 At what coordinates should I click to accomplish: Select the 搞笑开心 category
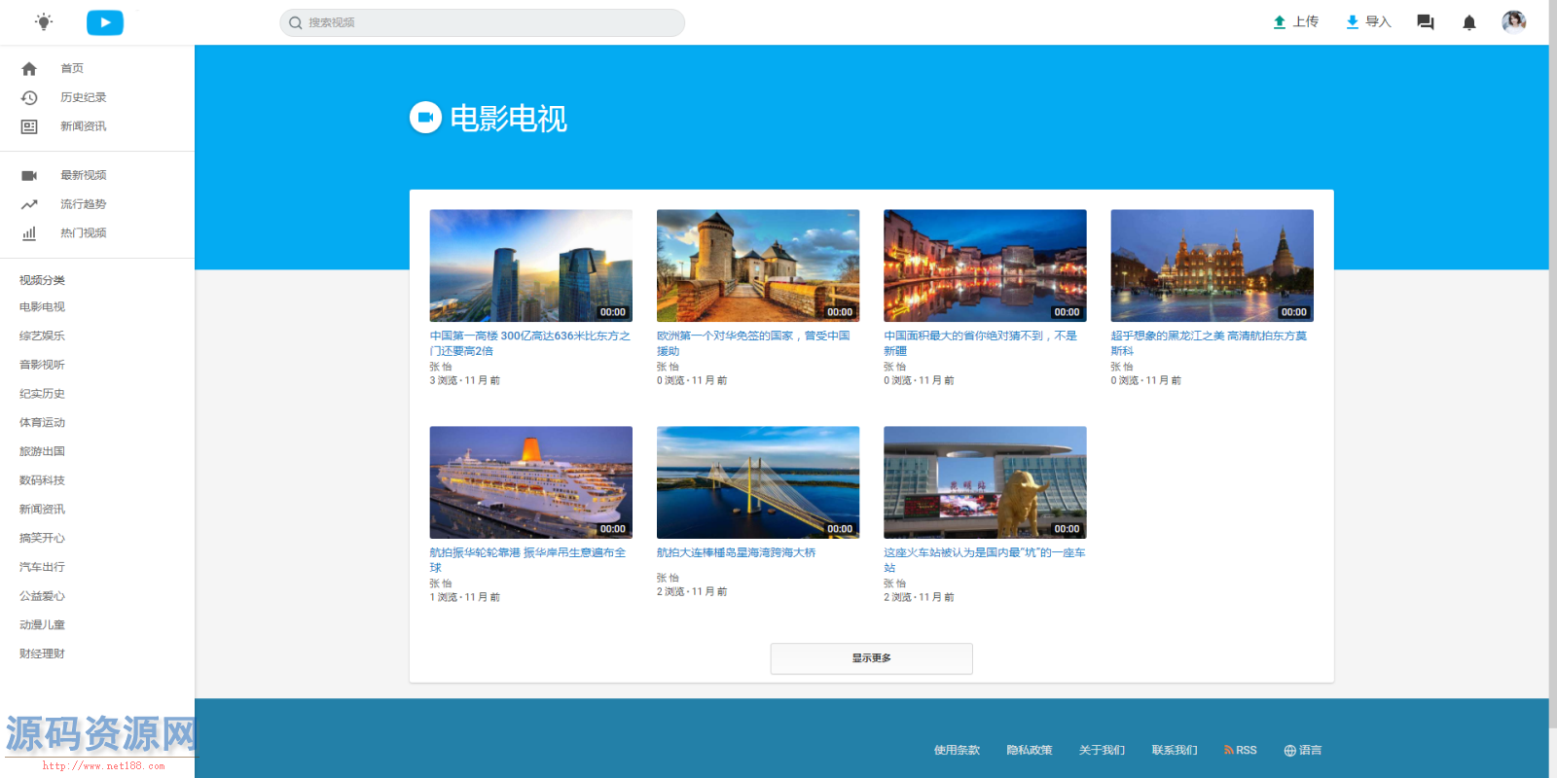point(42,538)
